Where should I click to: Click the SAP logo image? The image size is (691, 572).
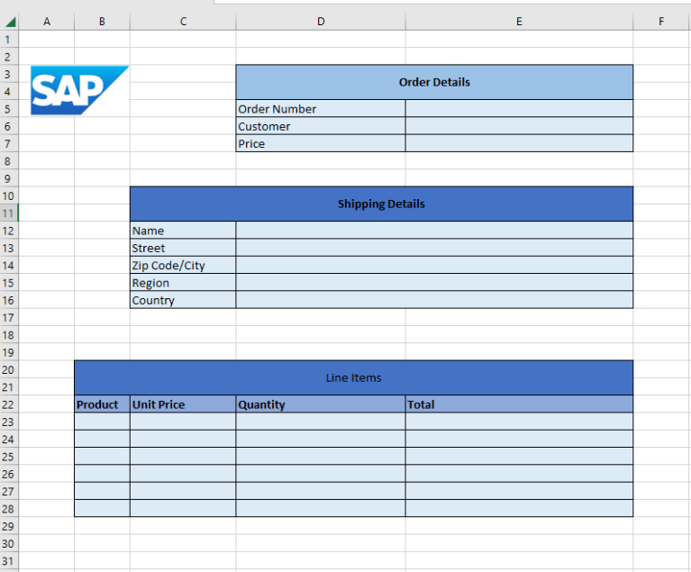tap(77, 90)
